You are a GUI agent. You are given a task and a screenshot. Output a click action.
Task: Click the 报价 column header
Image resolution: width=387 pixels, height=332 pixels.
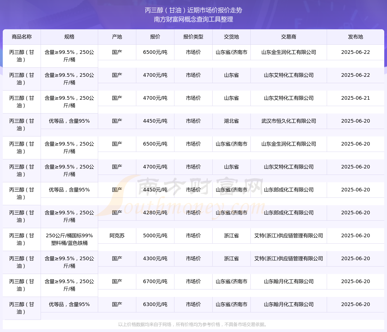(155, 37)
